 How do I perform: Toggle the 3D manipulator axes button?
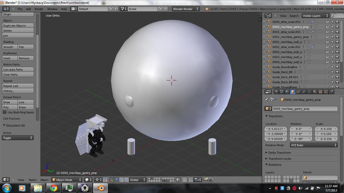tap(111, 180)
